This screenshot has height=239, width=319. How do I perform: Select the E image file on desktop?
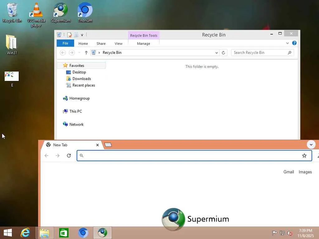(12, 79)
